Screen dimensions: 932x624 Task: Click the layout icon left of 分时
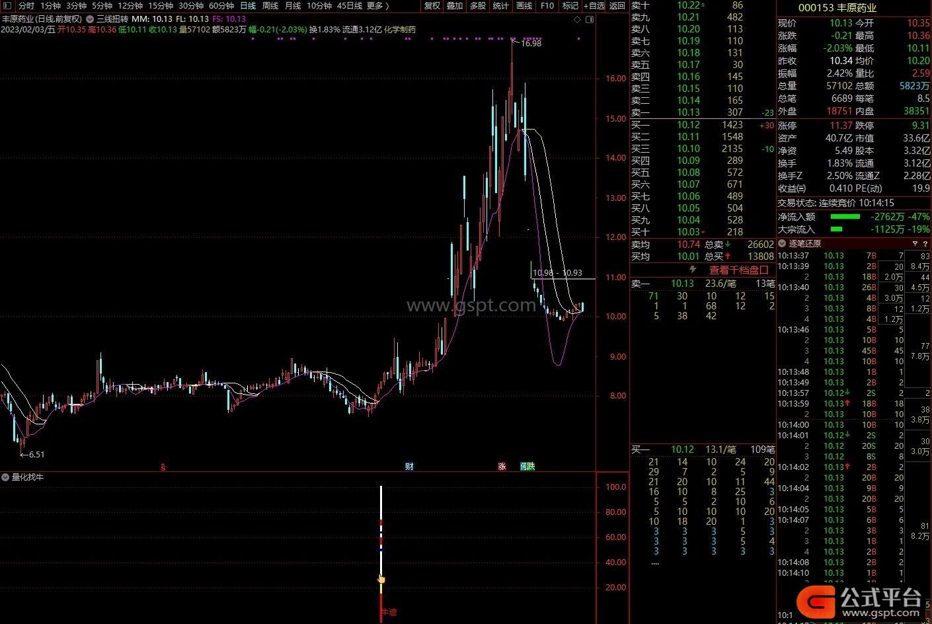(7, 5)
